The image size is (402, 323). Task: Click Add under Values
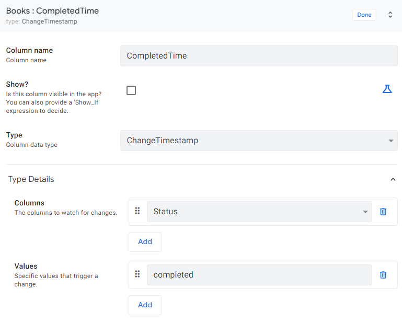(145, 305)
